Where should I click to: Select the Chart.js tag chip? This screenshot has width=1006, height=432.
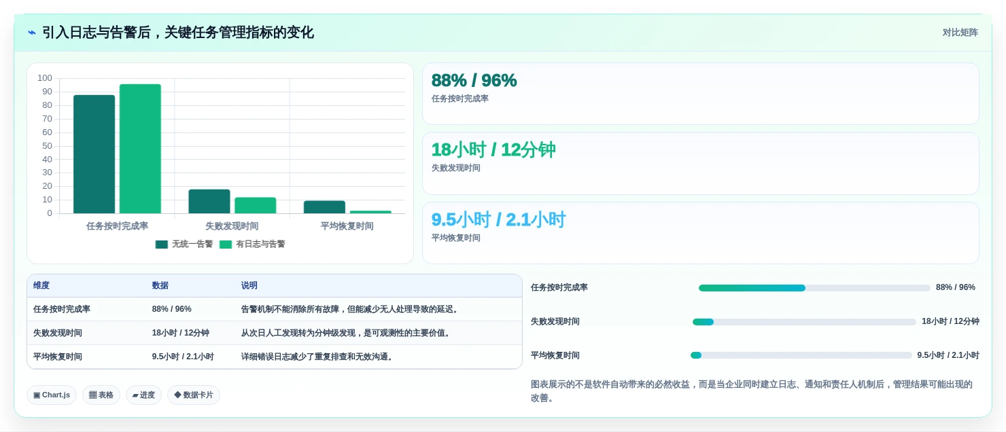[52, 395]
